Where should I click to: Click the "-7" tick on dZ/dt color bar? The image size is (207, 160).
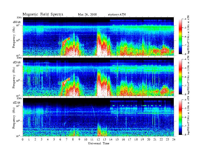click(185, 126)
